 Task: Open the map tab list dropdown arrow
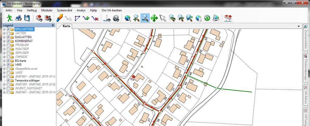point(298,26)
